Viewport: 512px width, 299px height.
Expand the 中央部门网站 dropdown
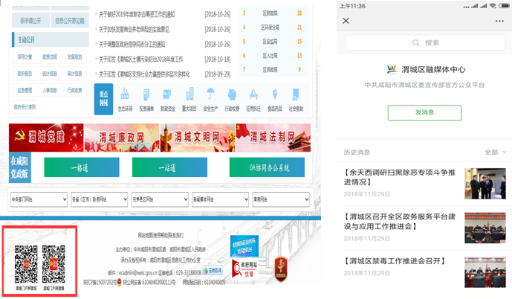[38, 199]
